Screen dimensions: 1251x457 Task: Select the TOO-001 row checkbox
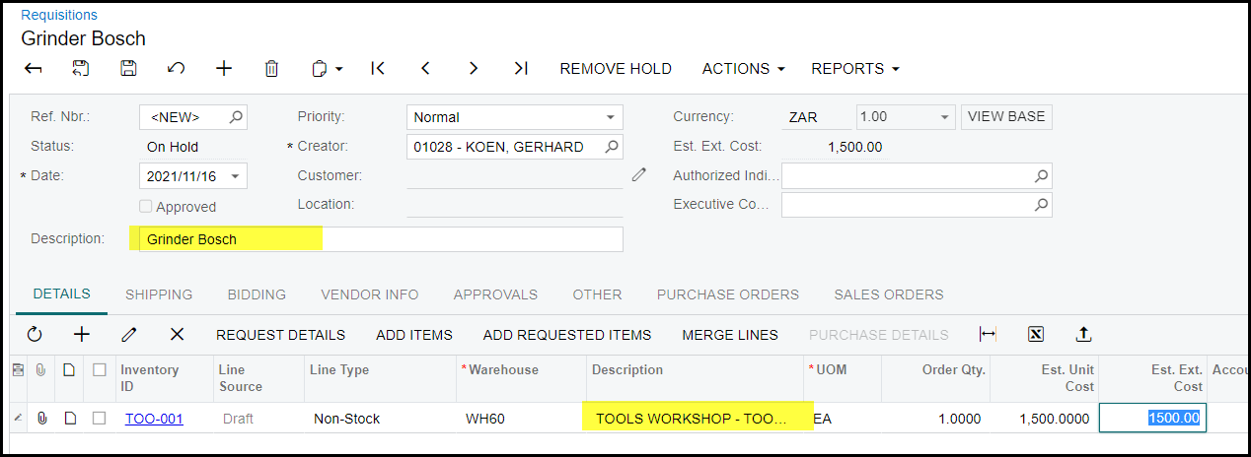99,419
